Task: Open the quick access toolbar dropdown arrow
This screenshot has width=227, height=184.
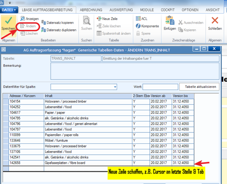Action: pyautogui.click(x=10, y=3)
